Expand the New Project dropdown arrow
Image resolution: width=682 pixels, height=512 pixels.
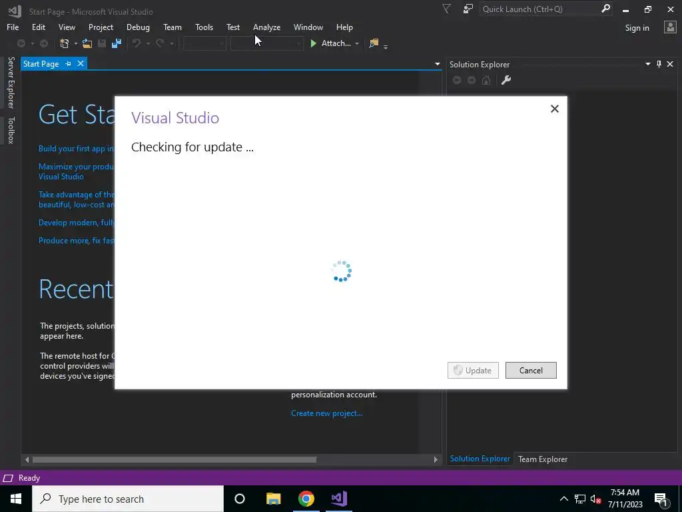click(76, 43)
